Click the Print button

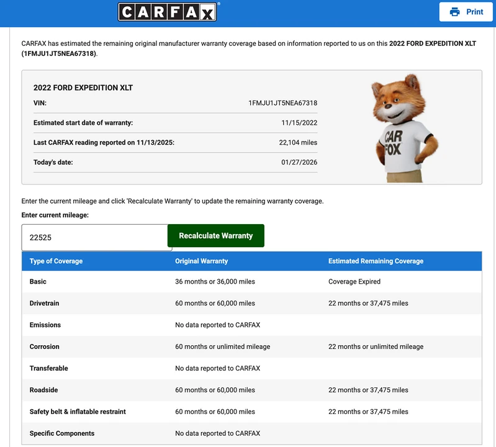[x=466, y=12]
